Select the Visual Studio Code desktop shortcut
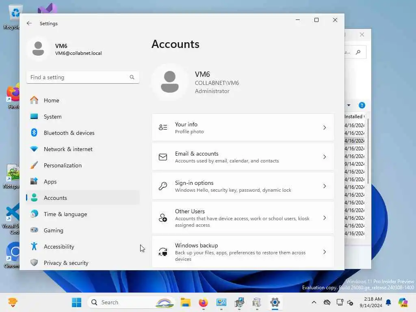This screenshot has width=416, height=312. (x=11, y=219)
